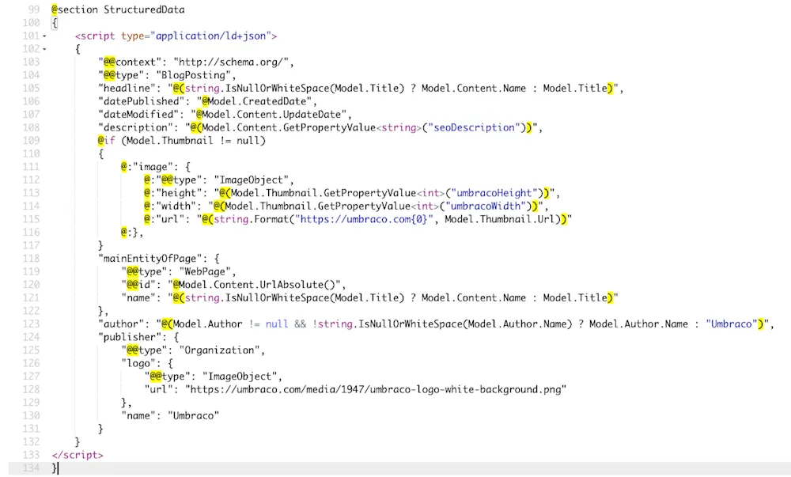Screen dimensions: 791x477
Task: Click the seoDescription string literal
Action: (x=469, y=127)
